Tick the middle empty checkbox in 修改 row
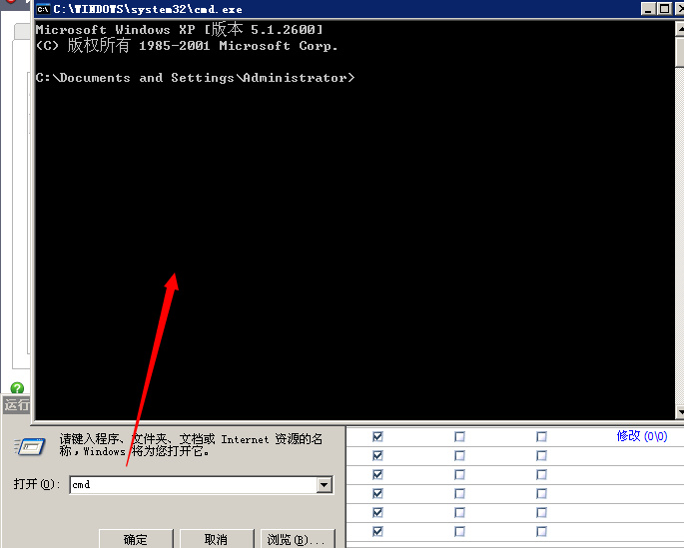Image resolution: width=684 pixels, height=548 pixels. click(x=459, y=436)
